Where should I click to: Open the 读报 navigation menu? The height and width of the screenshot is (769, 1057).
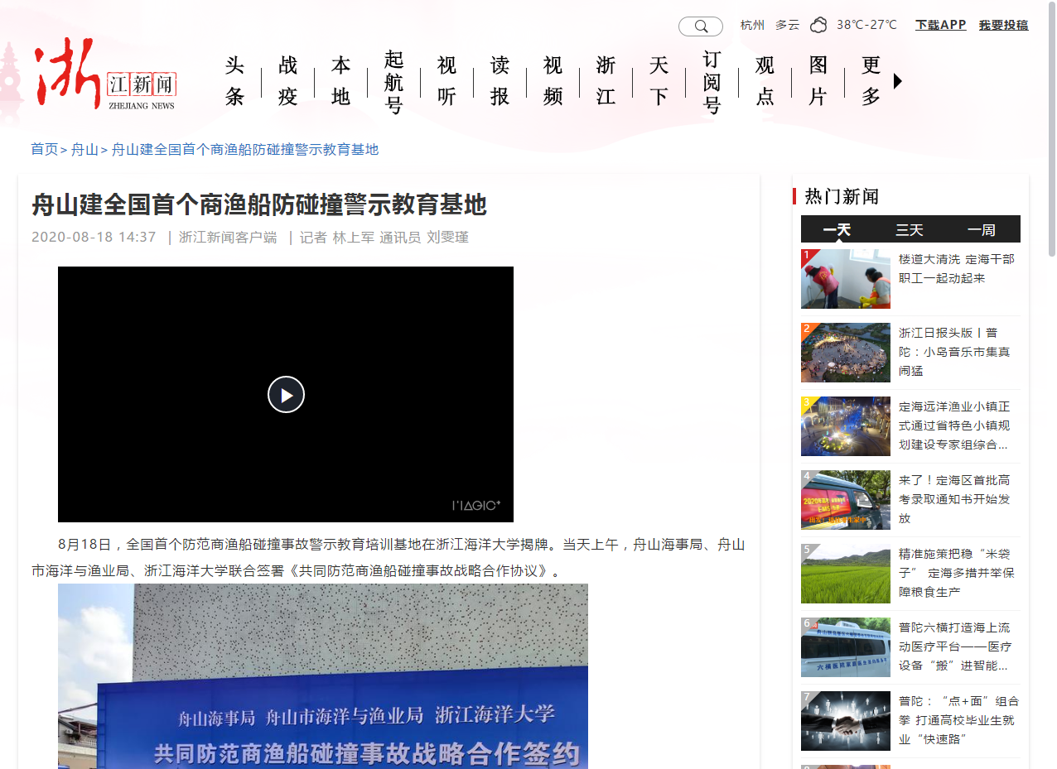click(x=500, y=81)
